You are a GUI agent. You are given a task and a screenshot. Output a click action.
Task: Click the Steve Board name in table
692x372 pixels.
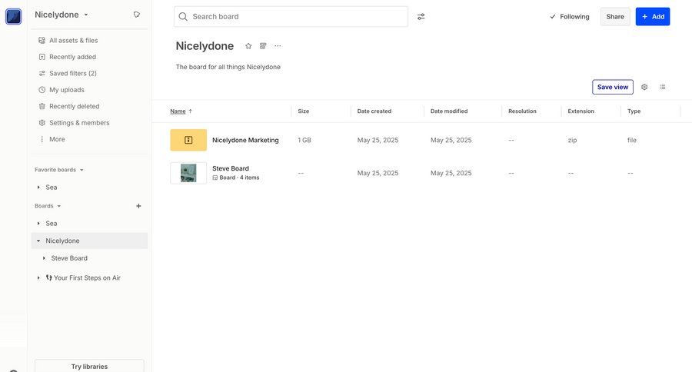click(x=231, y=168)
